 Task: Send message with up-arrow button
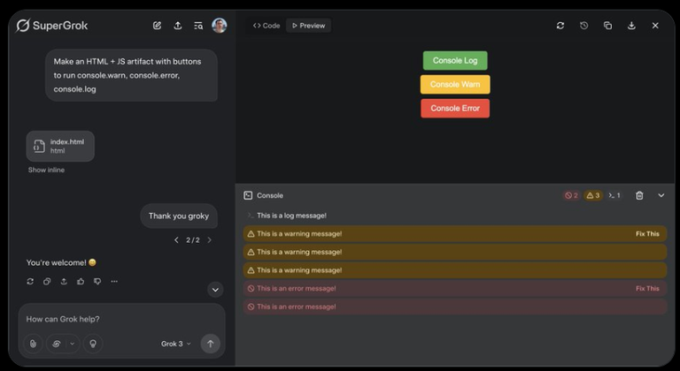tap(211, 344)
